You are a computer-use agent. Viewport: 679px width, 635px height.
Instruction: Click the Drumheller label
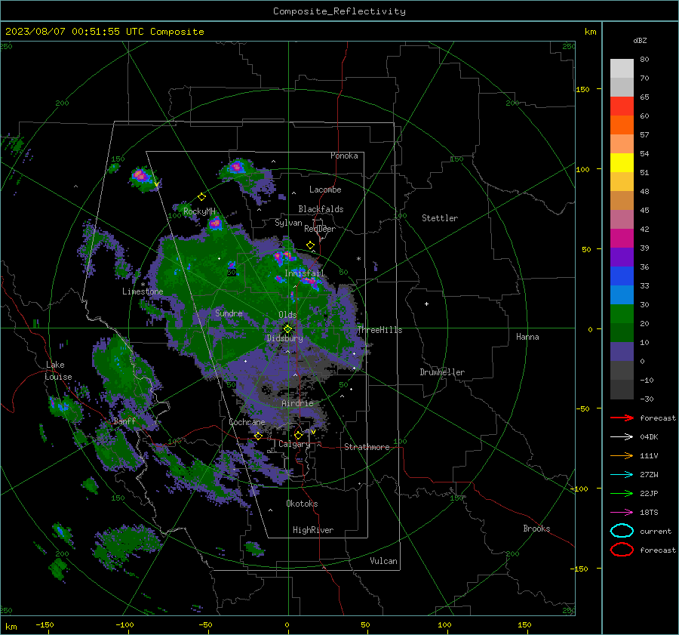click(x=442, y=372)
